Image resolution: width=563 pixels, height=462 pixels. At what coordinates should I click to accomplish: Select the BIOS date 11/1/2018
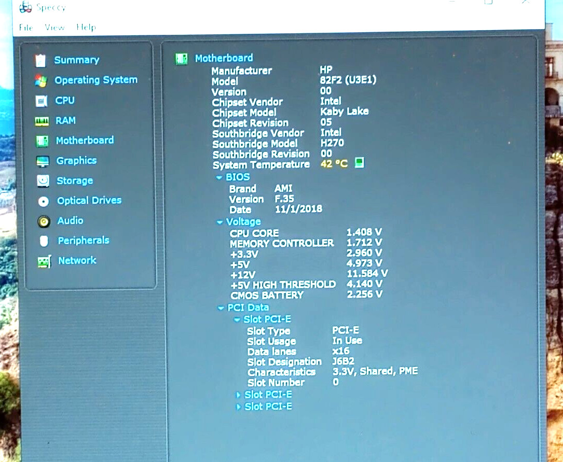[x=298, y=209]
